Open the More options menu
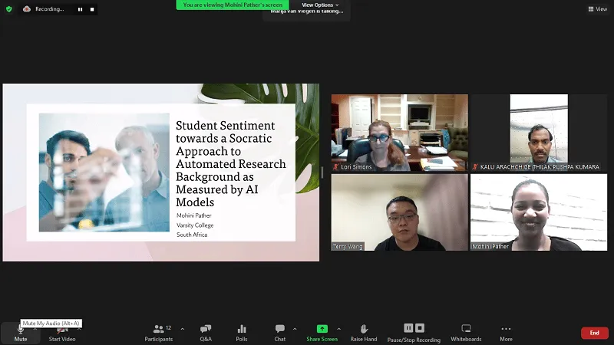Screen dimensions: 614x345 coord(506,332)
